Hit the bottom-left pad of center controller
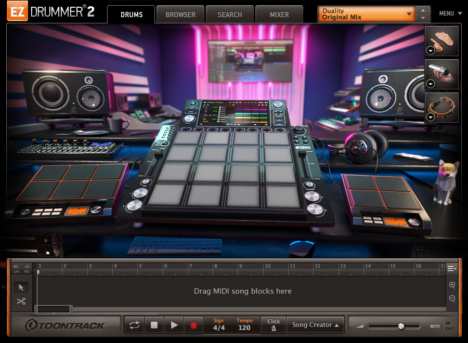Image resolution: width=468 pixels, height=343 pixels. point(166,194)
